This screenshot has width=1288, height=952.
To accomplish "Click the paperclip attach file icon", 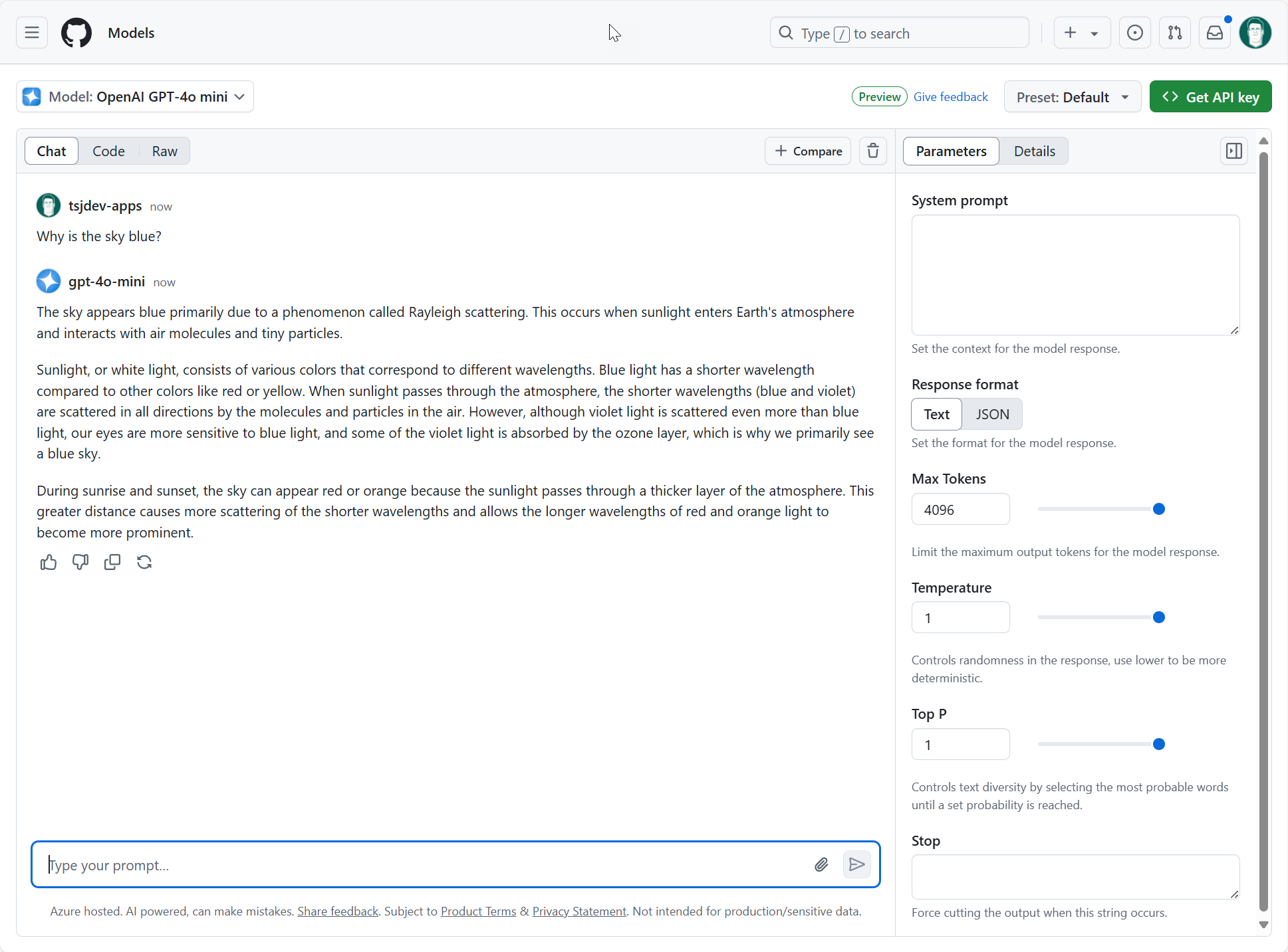I will (x=821, y=864).
